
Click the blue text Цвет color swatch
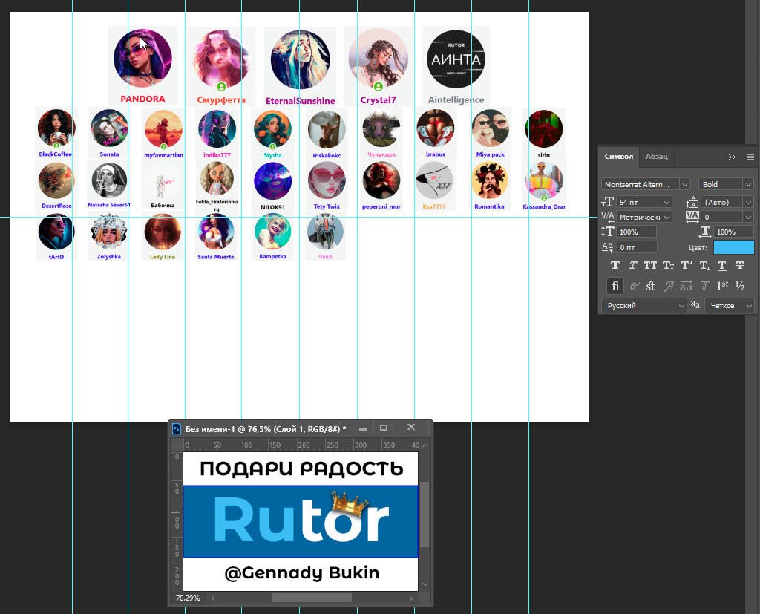(733, 247)
